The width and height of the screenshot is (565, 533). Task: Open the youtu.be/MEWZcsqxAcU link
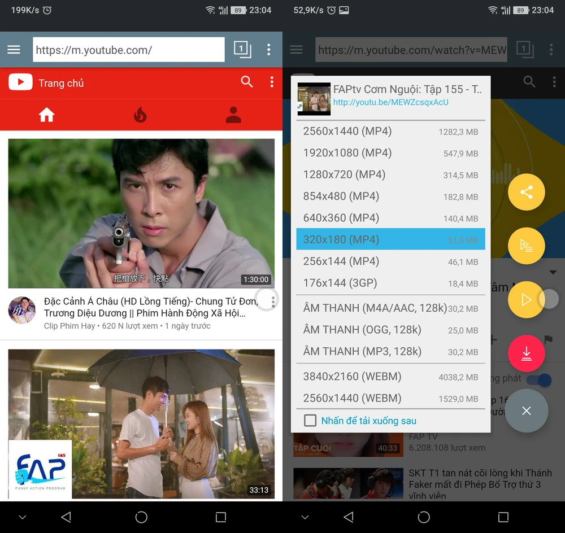click(x=390, y=102)
